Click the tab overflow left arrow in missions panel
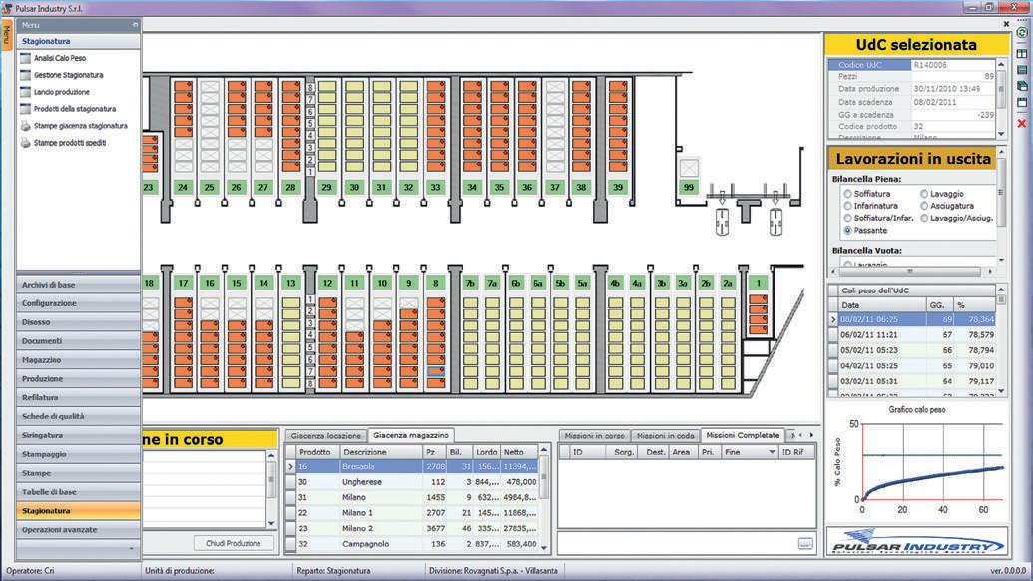The image size is (1033, 581). point(800,435)
